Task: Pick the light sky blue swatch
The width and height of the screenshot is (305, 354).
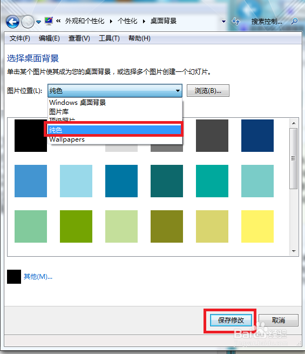Action: pos(76,181)
